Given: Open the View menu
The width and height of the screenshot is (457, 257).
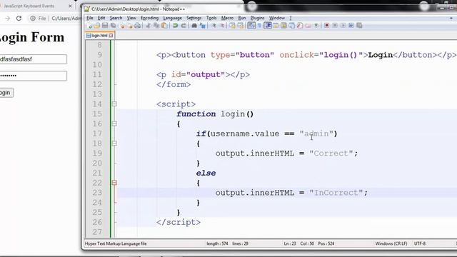Looking at the screenshot, I should coord(131,18).
